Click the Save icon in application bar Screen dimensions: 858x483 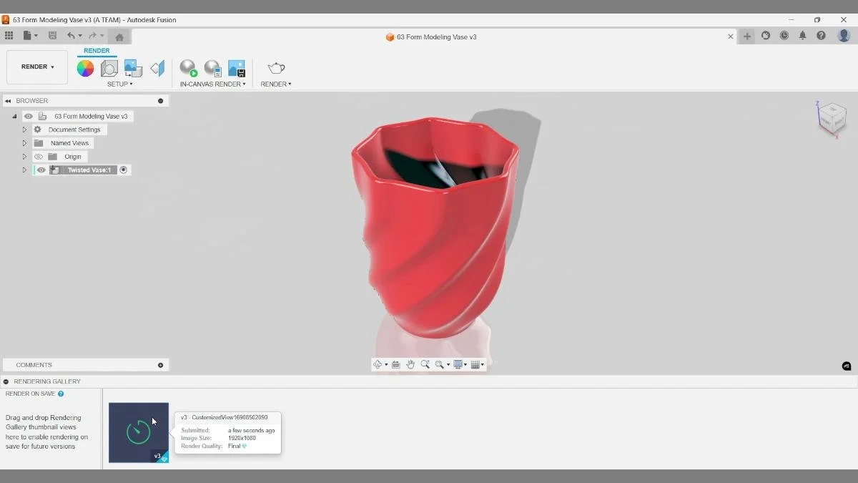[51, 34]
